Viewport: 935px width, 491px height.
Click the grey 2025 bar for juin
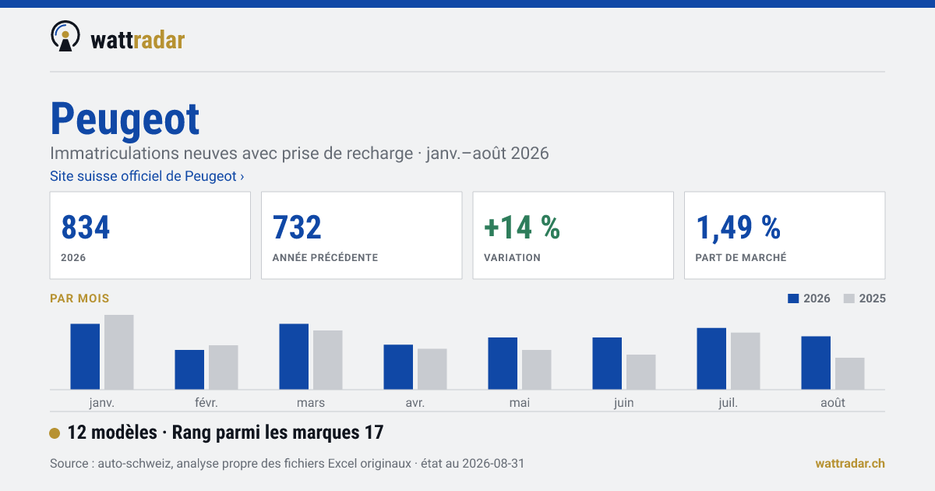641,372
